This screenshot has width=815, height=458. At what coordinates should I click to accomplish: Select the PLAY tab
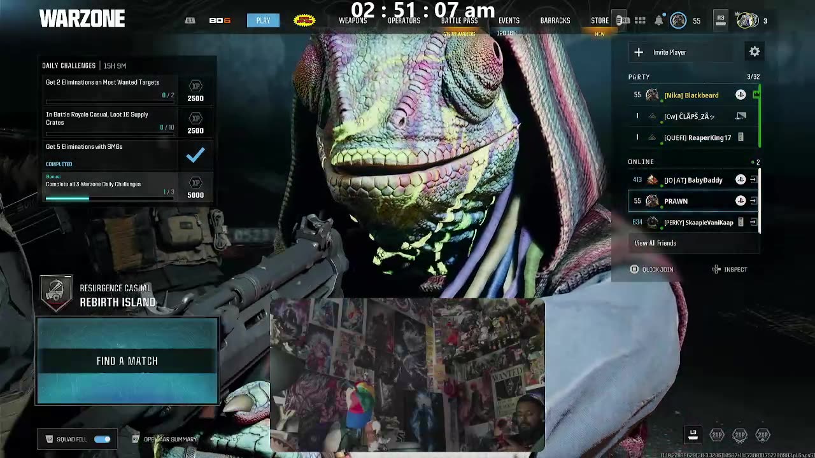263,20
